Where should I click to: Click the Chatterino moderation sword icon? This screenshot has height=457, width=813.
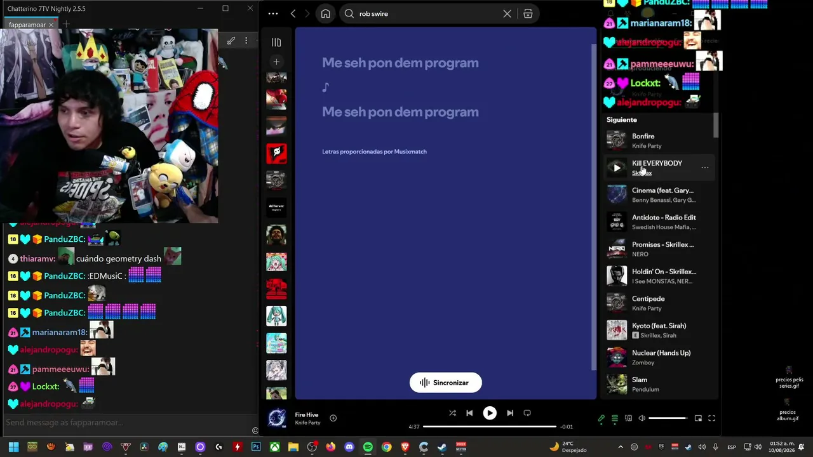tap(231, 41)
